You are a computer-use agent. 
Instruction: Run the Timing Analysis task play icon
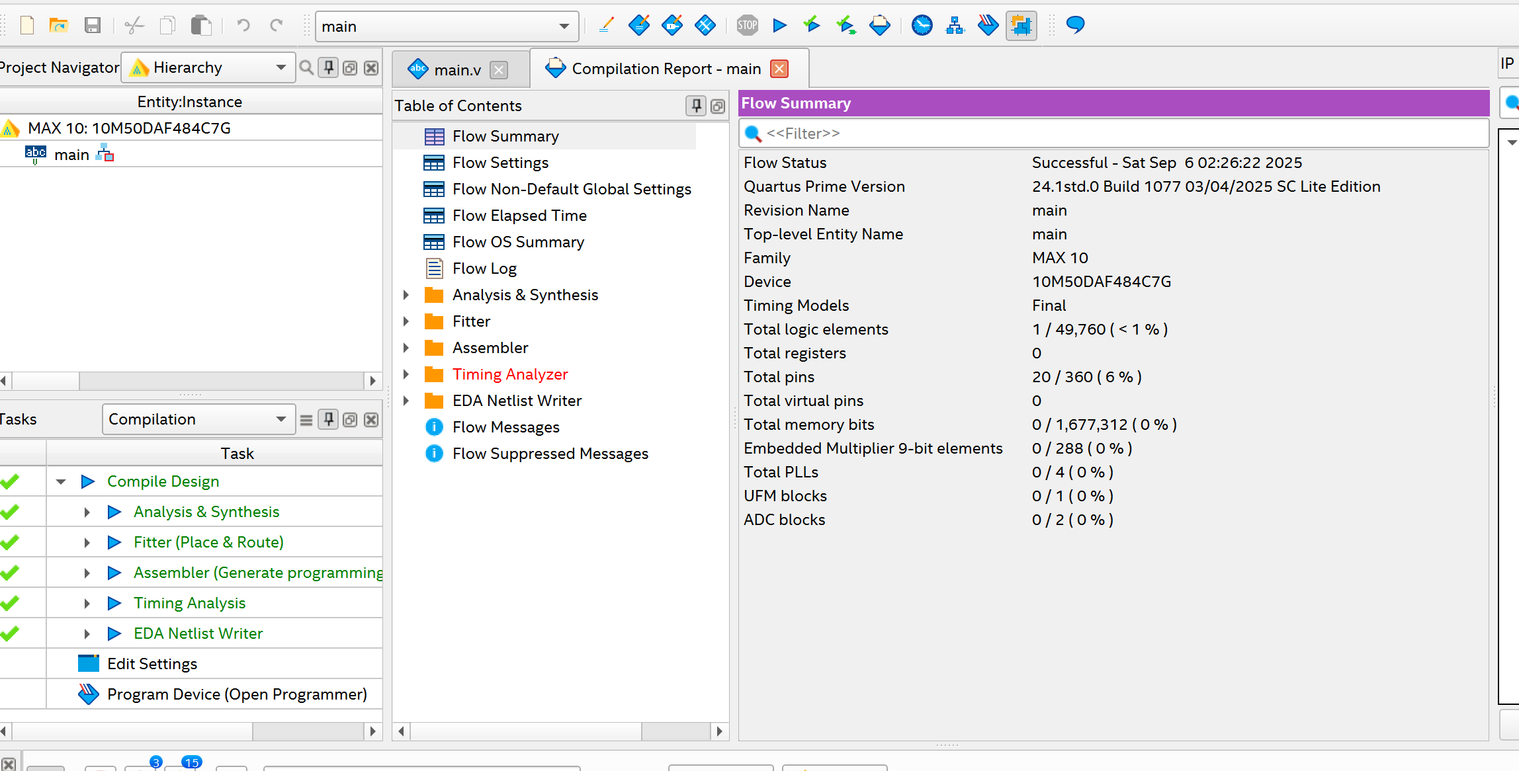[x=114, y=603]
